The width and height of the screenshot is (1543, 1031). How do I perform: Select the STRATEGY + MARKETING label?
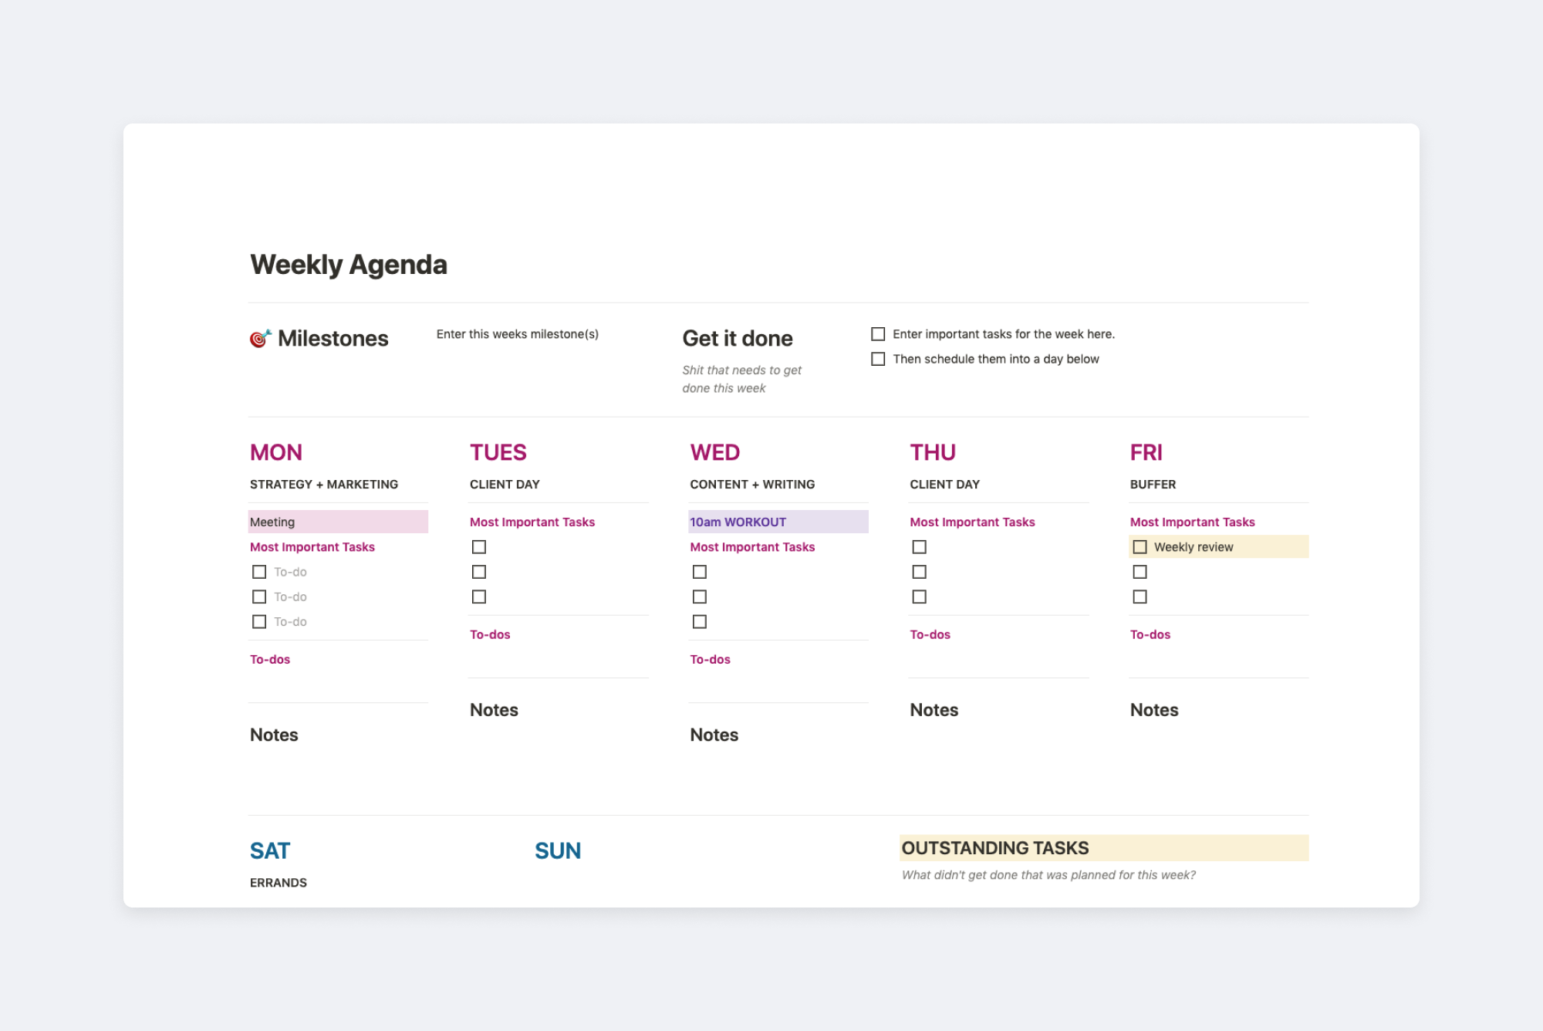[324, 483]
